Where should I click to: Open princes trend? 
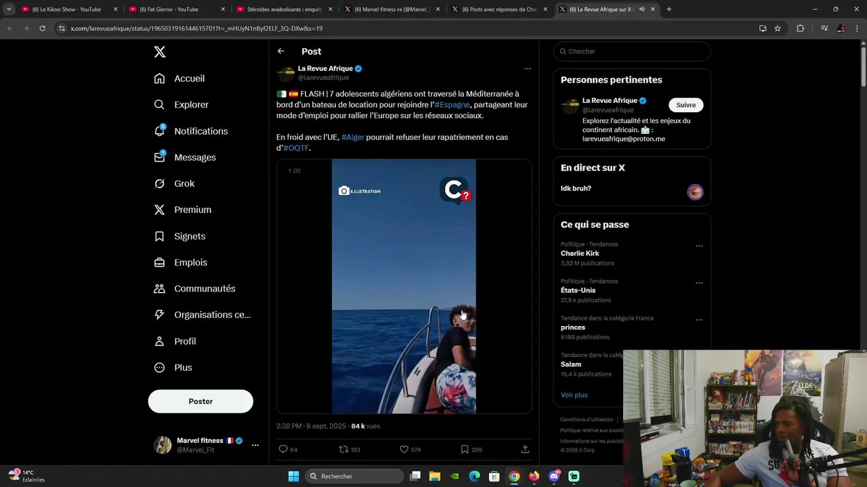click(573, 327)
